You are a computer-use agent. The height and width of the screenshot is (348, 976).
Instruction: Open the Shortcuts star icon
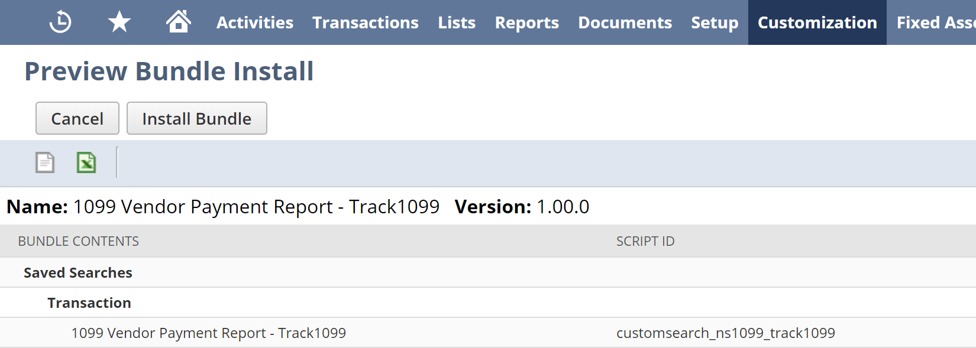(x=119, y=22)
